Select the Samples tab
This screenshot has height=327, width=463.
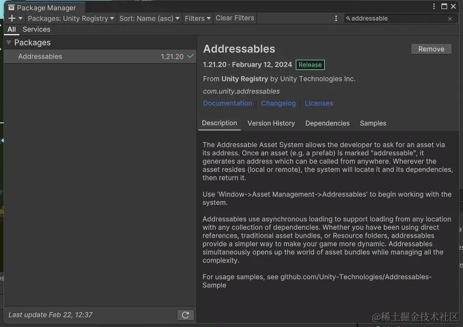[x=373, y=123]
